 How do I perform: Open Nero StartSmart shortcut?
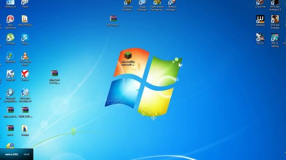click(10, 22)
